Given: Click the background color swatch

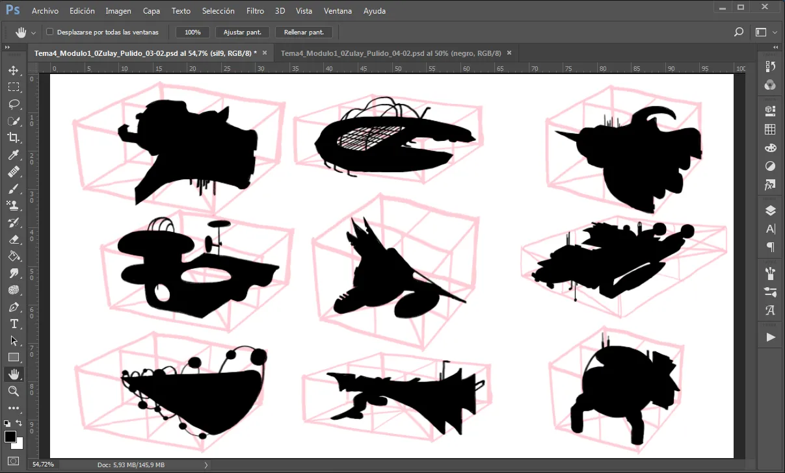Looking at the screenshot, I should click(x=20, y=444).
